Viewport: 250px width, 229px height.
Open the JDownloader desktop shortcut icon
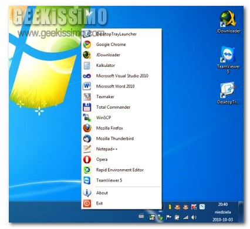(228, 22)
